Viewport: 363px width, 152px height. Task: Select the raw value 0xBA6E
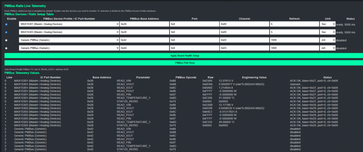[x=207, y=88]
